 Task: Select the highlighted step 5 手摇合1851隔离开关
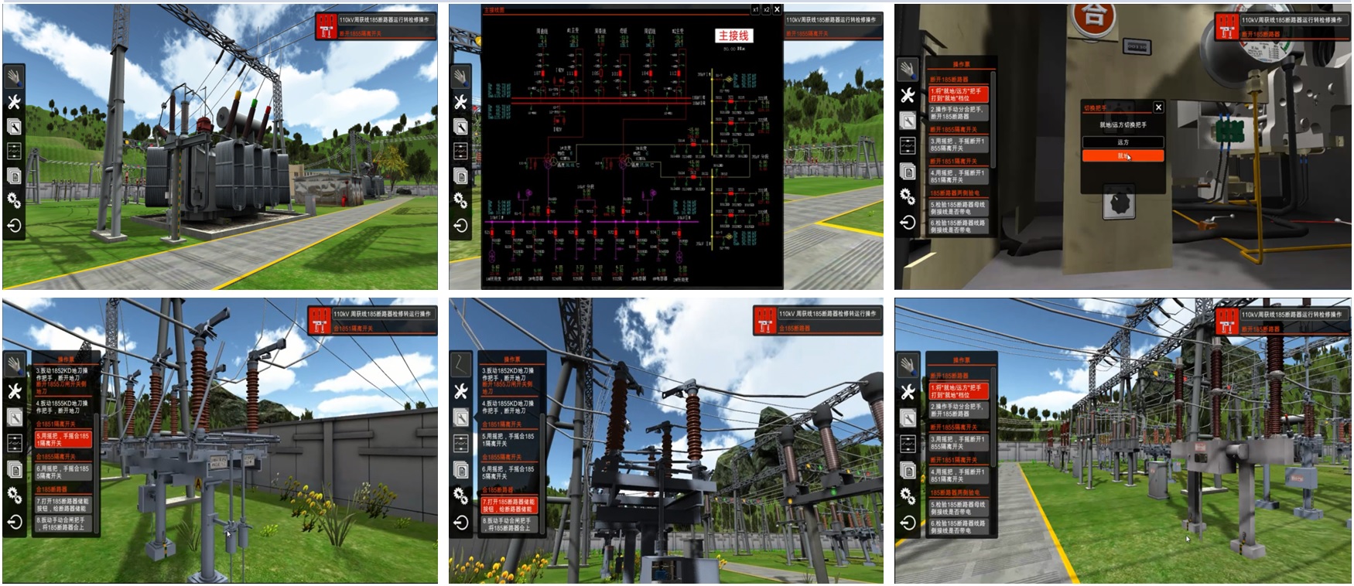(x=63, y=439)
